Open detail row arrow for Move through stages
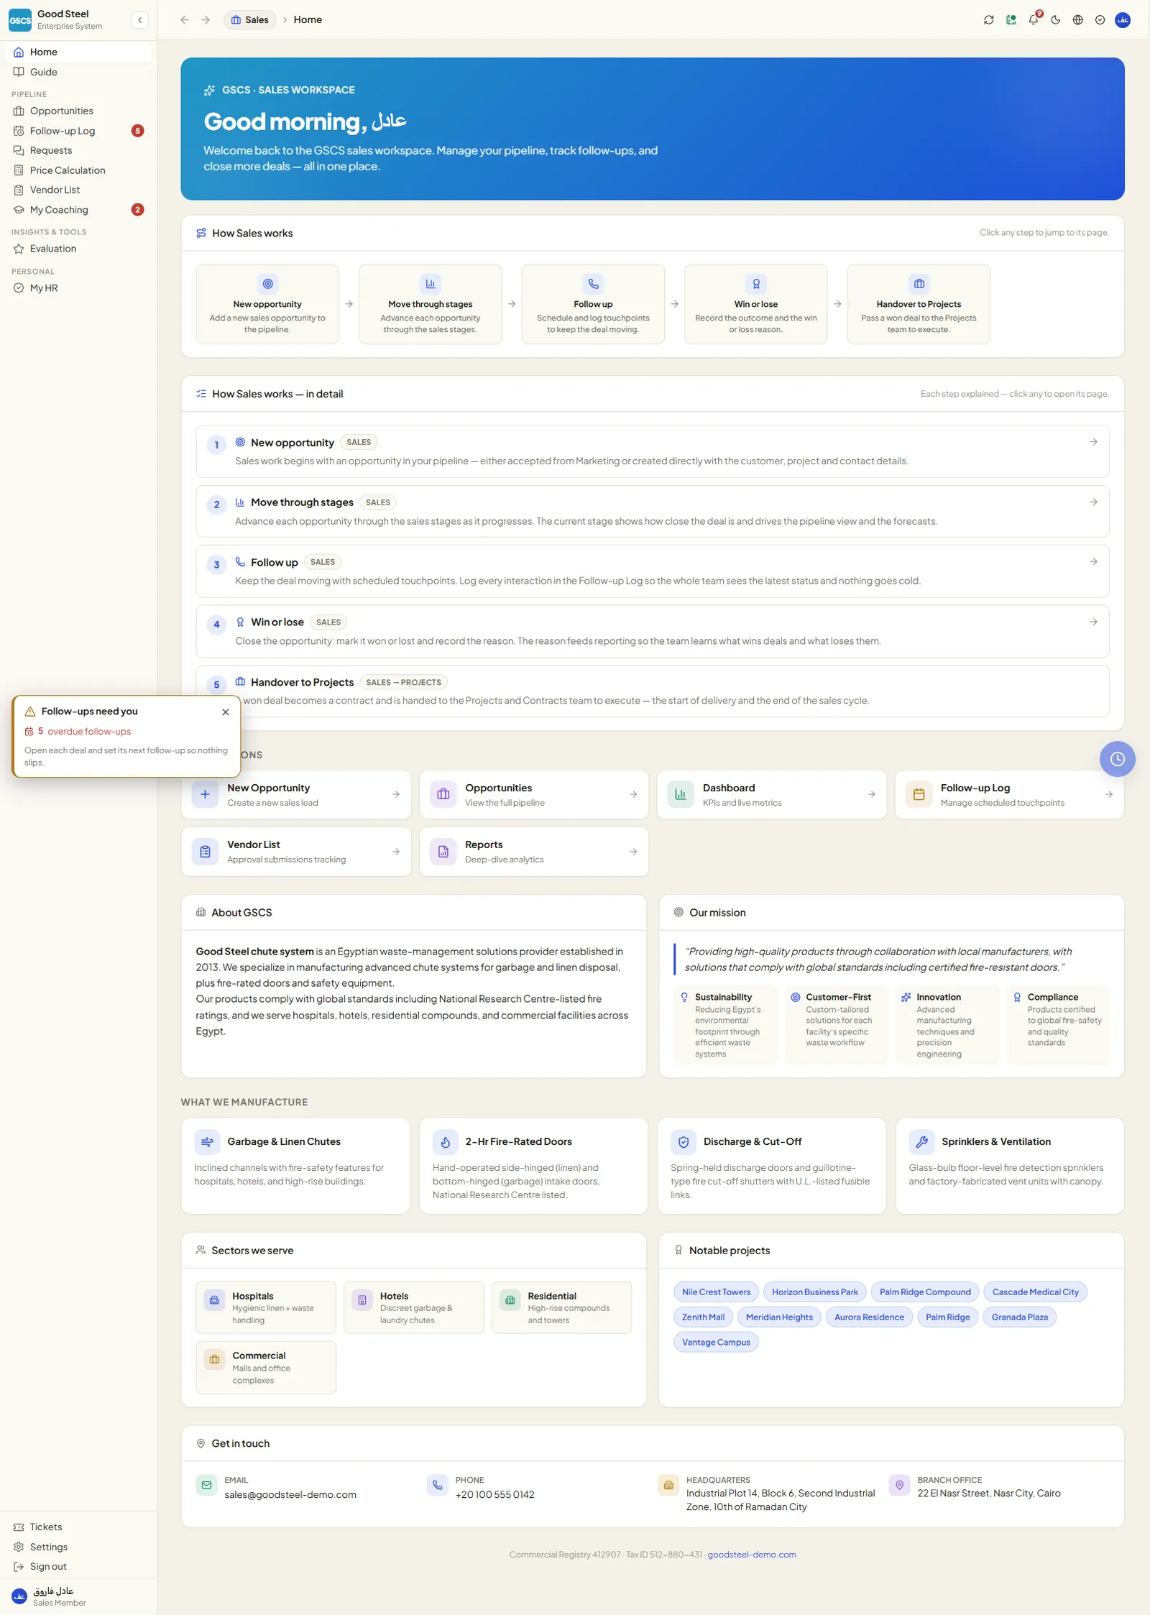 click(x=1093, y=502)
